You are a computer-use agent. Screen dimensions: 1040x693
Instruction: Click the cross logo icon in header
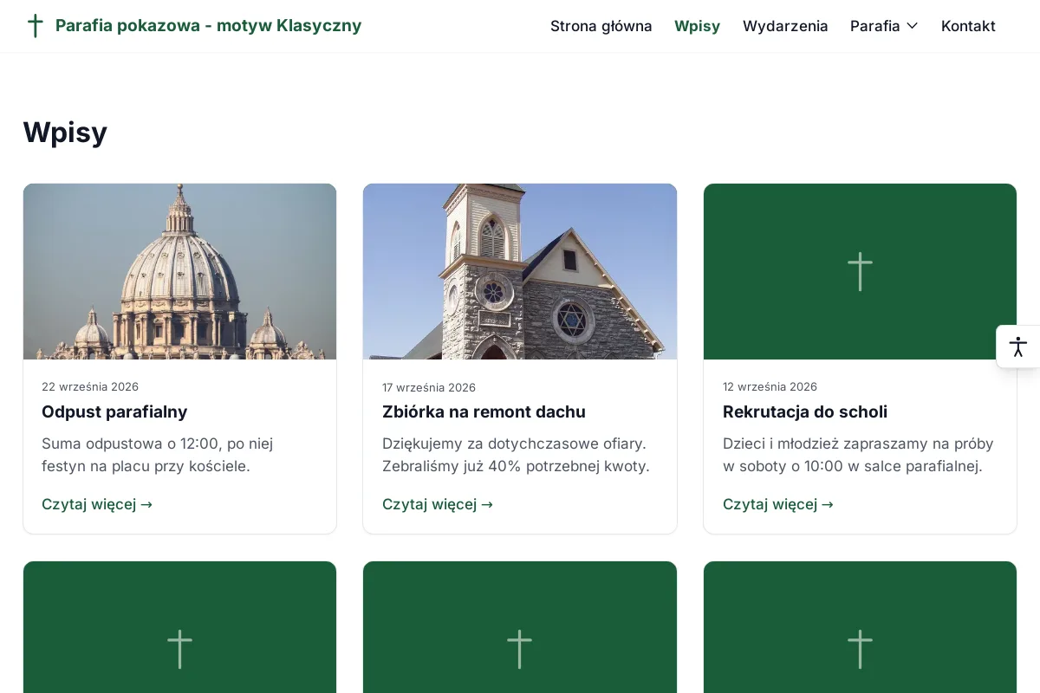tap(35, 26)
